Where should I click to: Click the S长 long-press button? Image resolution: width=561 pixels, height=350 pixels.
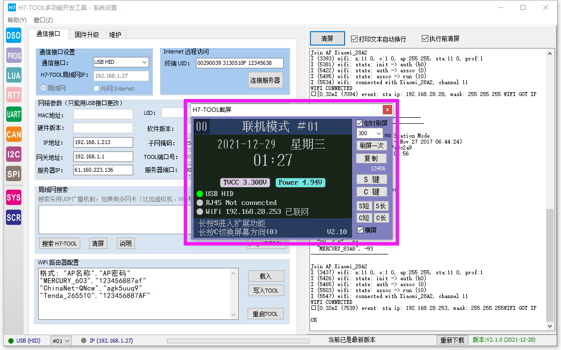tap(381, 206)
